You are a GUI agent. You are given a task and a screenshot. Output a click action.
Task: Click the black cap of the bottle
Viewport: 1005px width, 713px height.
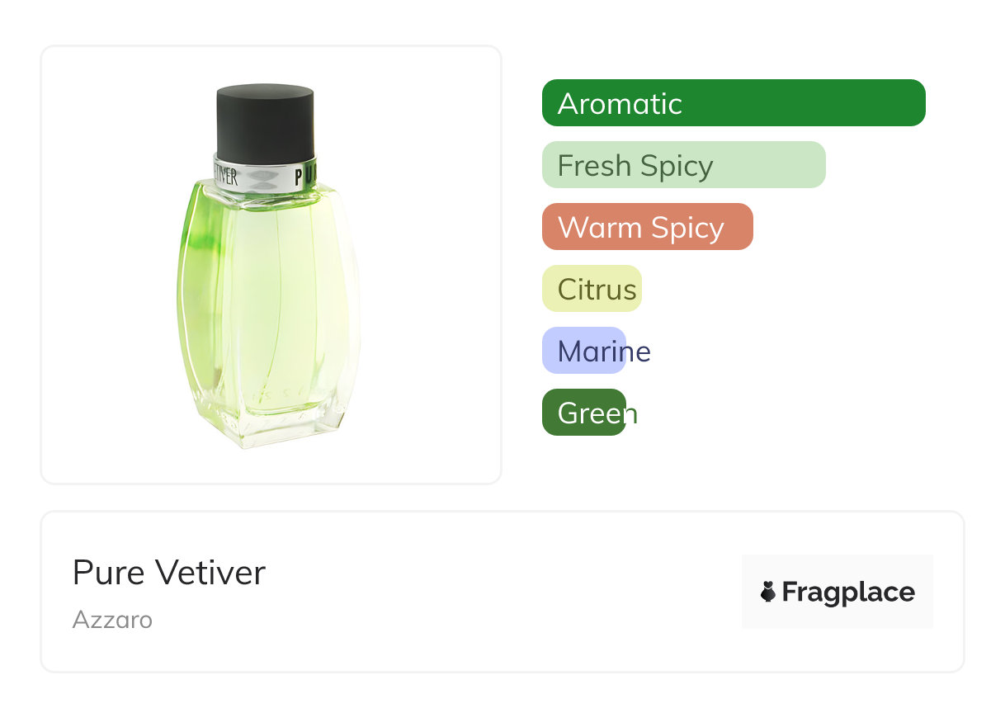pyautogui.click(x=265, y=120)
